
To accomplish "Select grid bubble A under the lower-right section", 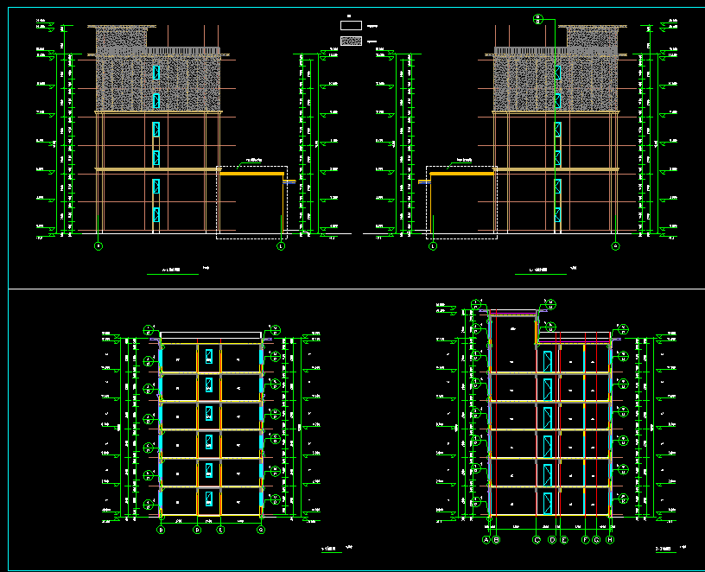I will [486, 539].
